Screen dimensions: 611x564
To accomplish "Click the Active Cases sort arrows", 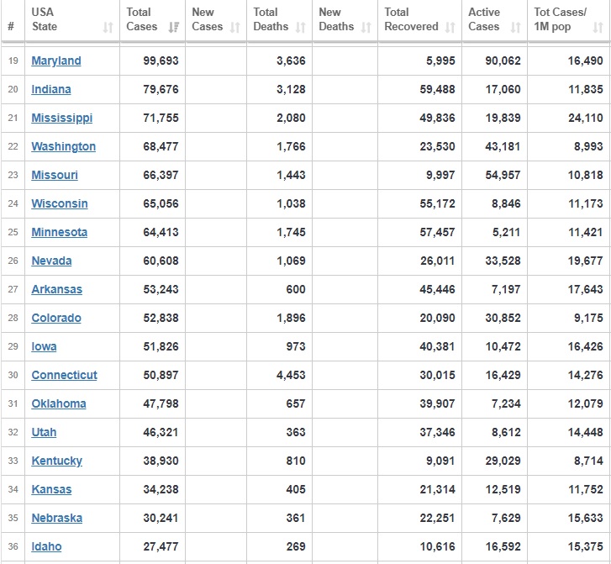I will 515,27.
